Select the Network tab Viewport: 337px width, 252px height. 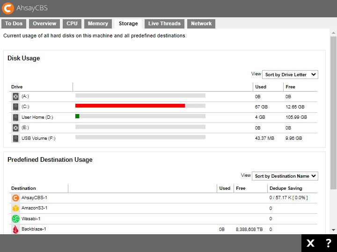point(201,24)
